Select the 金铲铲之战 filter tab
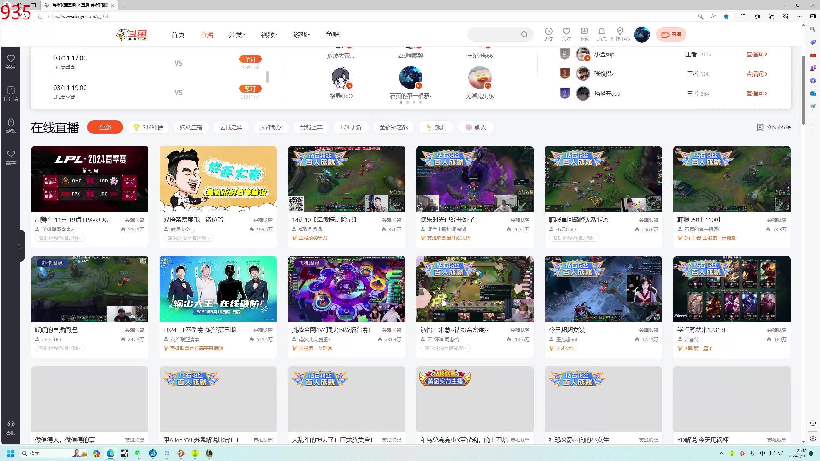820x461 pixels. point(394,127)
